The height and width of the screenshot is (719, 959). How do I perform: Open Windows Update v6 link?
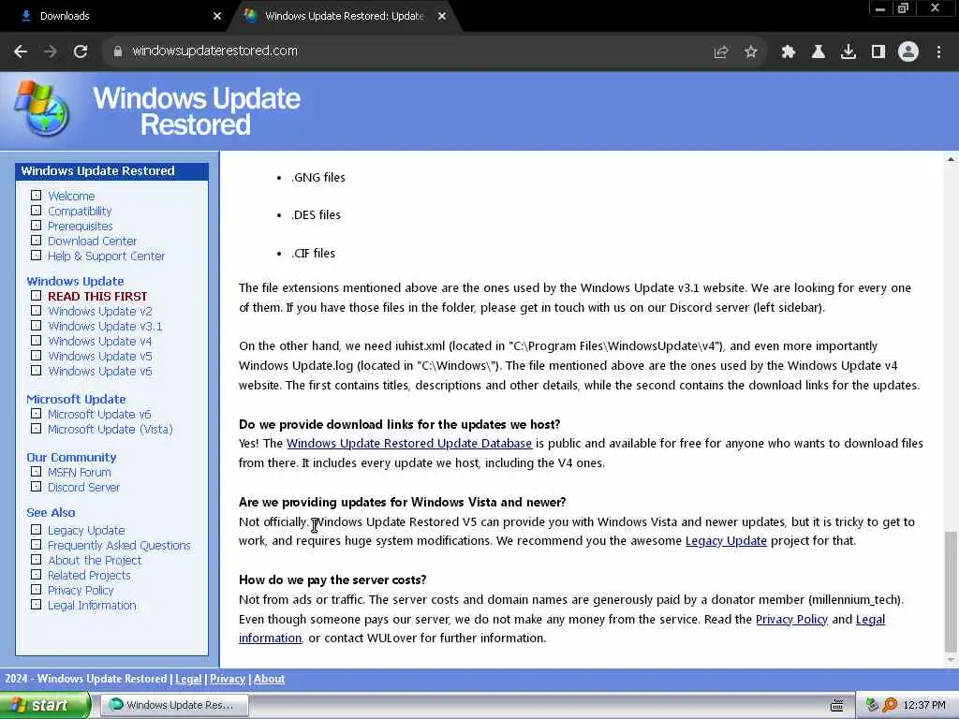click(x=100, y=371)
